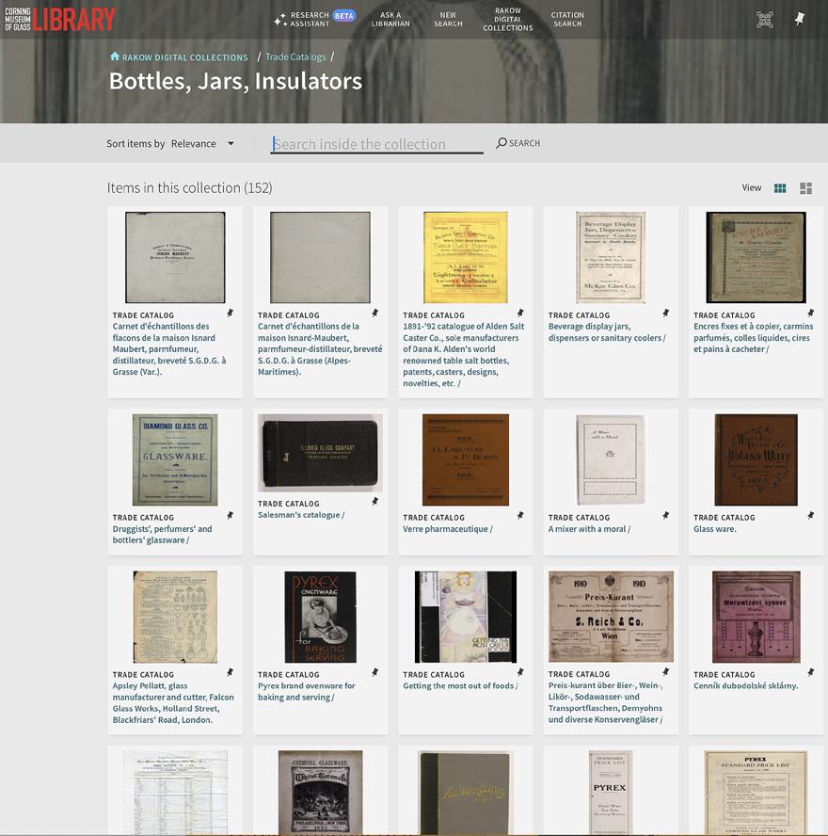Viewport: 828px width, 836px height.
Task: Open Encres fixes et à copier link
Action: [753, 337]
